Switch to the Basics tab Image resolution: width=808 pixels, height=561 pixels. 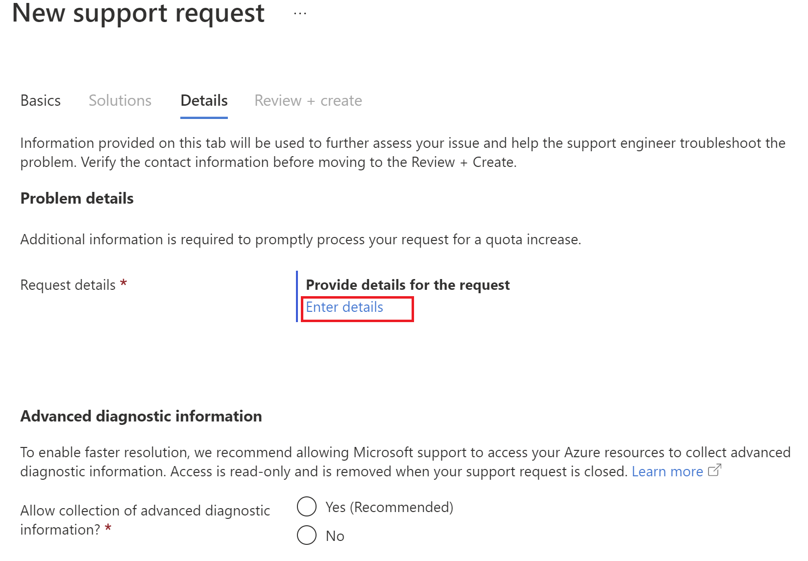click(41, 101)
